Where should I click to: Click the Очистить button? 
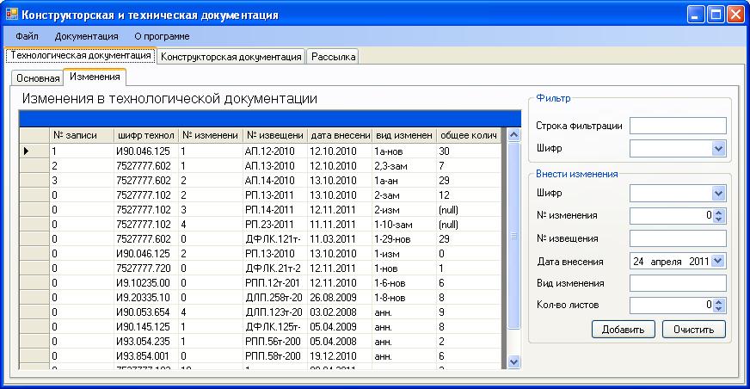[693, 330]
